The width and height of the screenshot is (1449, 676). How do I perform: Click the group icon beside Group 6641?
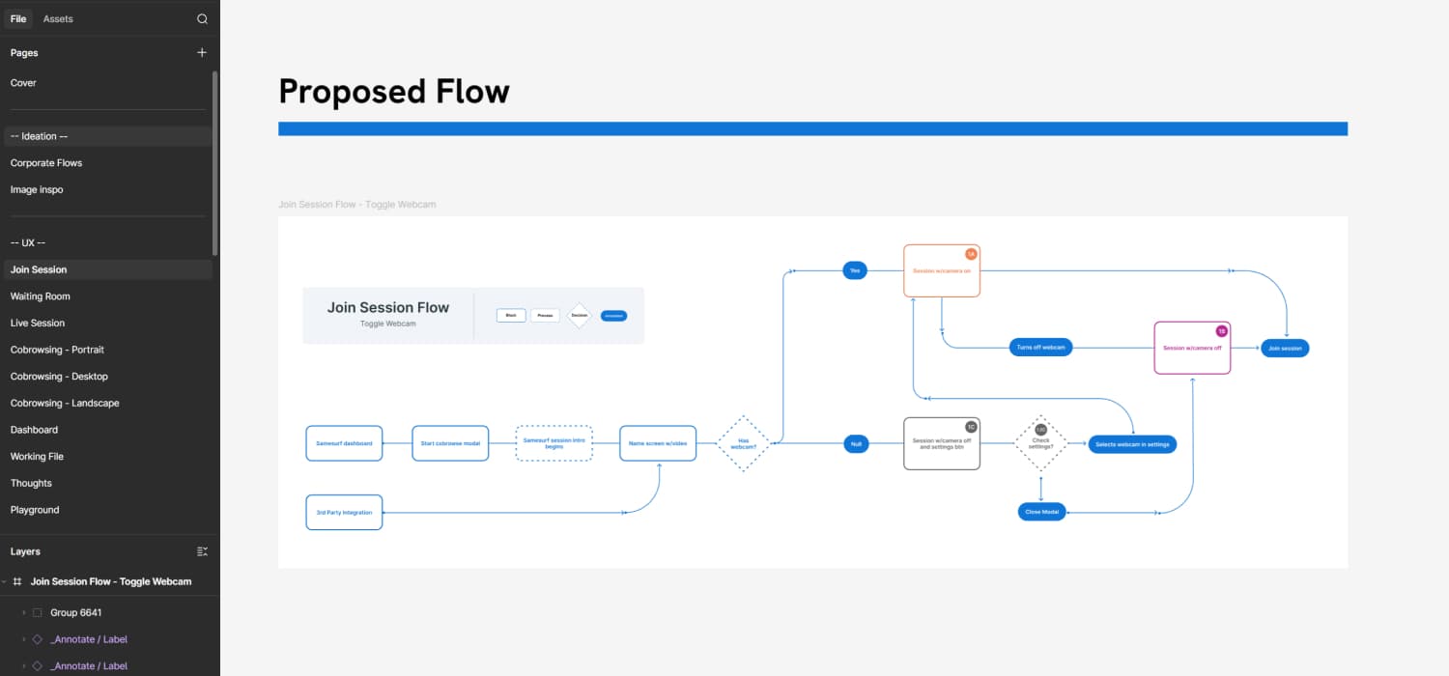(x=37, y=611)
